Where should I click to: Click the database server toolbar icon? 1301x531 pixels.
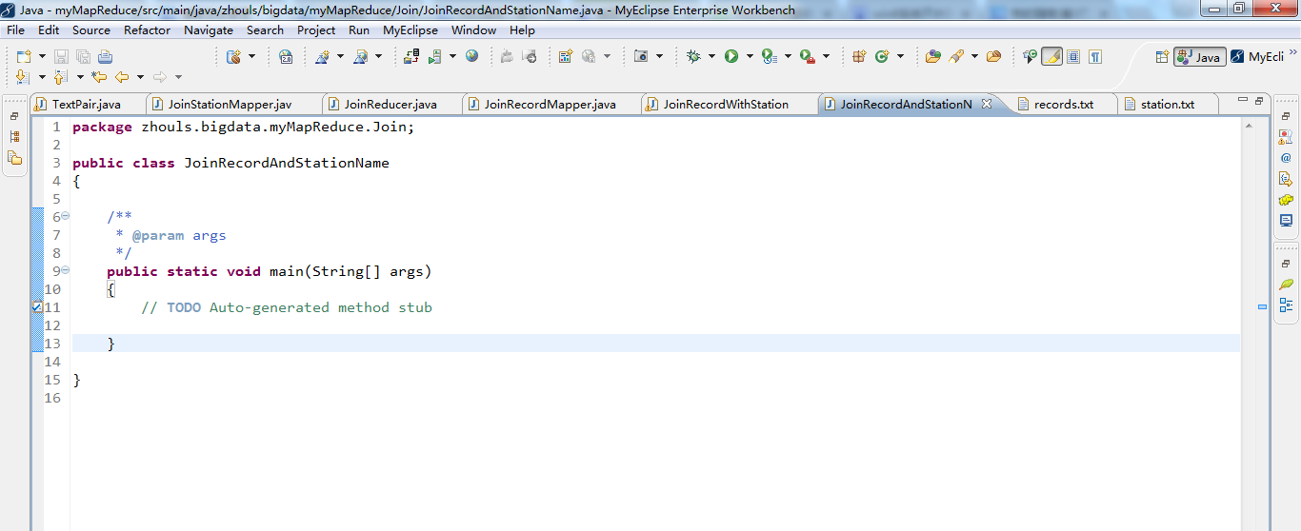(x=233, y=57)
